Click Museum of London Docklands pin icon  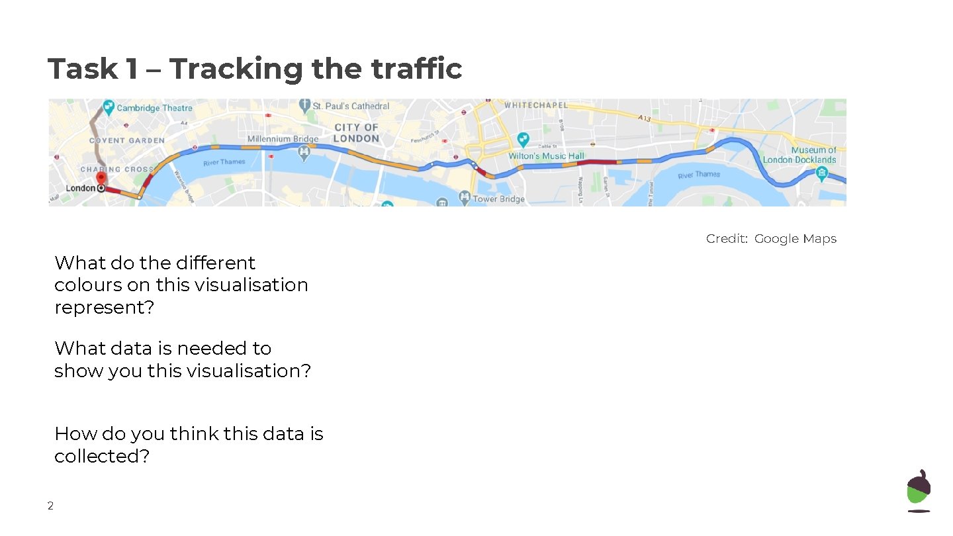(821, 173)
